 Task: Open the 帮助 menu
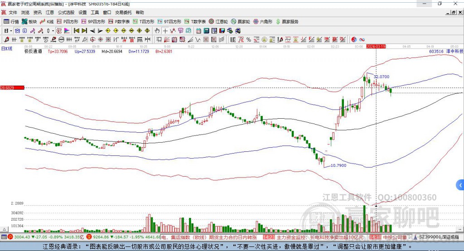[x=140, y=12]
